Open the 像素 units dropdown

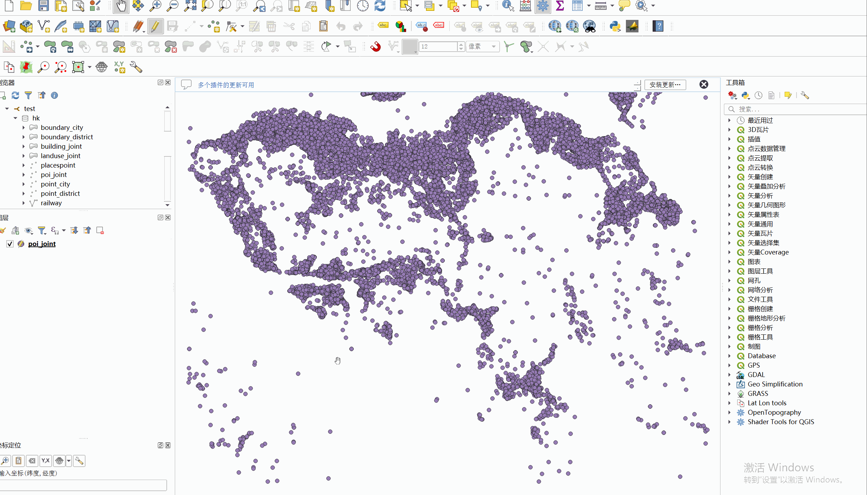point(483,46)
